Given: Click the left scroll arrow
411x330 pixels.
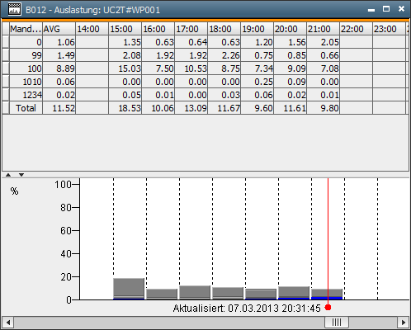Looking at the screenshot, I should tap(8, 322).
